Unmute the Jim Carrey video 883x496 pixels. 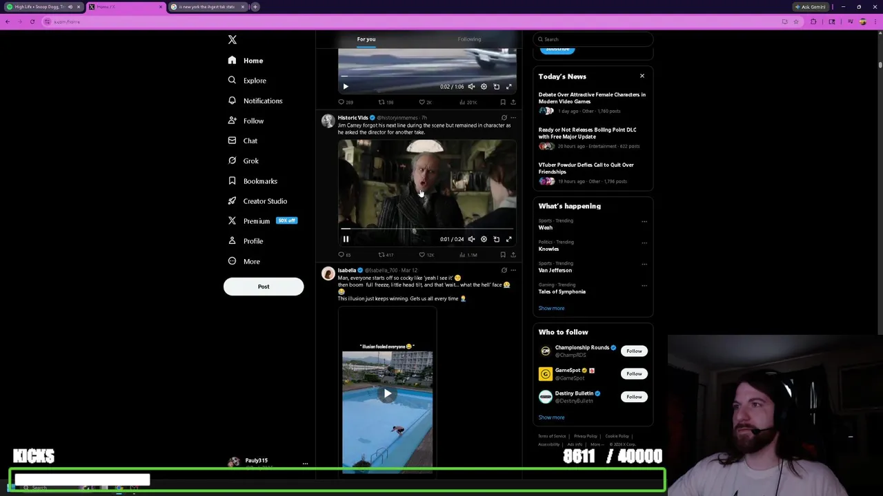(x=471, y=239)
